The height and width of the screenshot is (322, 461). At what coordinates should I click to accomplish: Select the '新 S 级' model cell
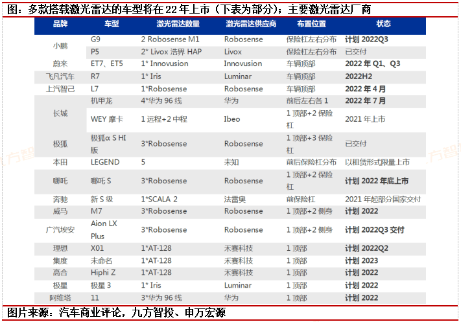(x=102, y=200)
